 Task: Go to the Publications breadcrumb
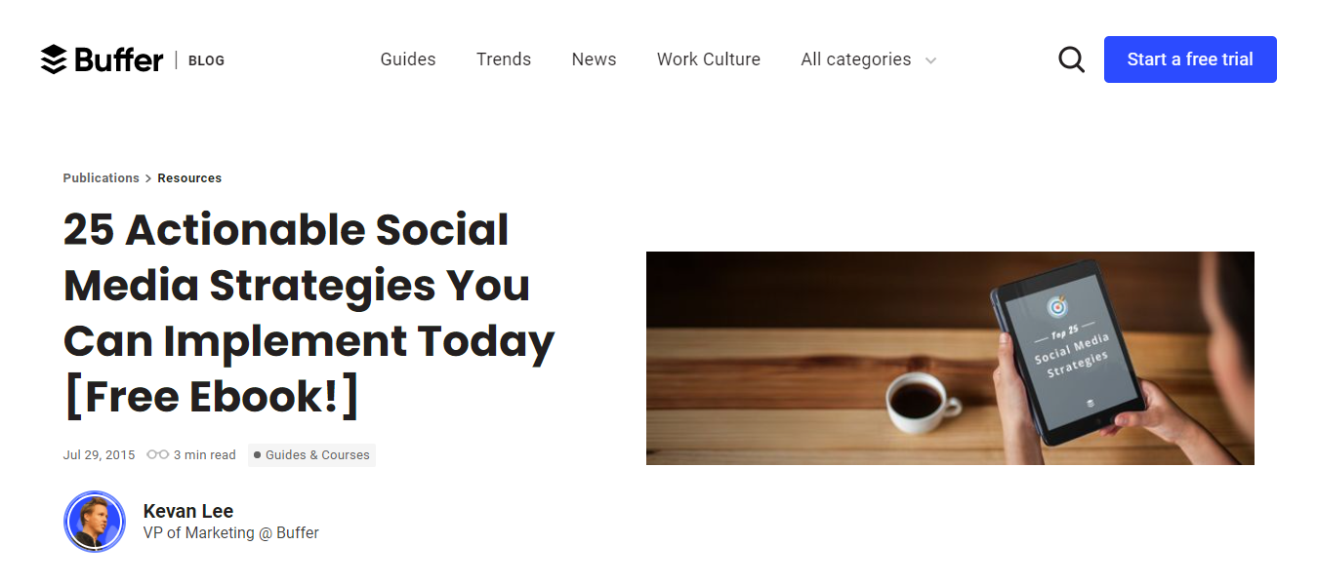(101, 178)
